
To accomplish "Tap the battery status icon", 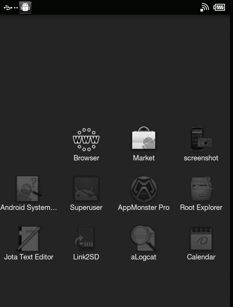I will tap(219, 7).
